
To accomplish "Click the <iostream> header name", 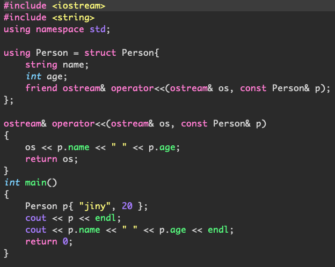I will pos(78,5).
